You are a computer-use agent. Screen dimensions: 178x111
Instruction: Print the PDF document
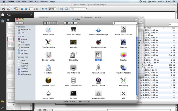3,9
